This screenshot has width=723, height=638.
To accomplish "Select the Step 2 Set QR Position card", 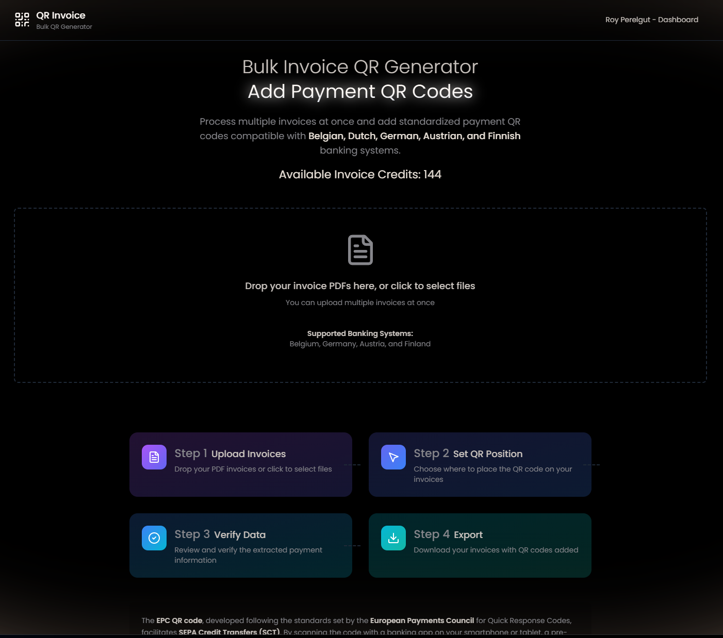I will (480, 464).
